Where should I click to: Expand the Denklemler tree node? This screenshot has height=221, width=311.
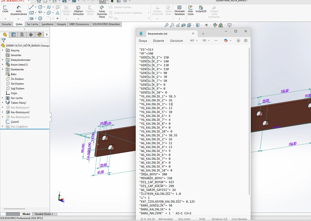[3, 70]
